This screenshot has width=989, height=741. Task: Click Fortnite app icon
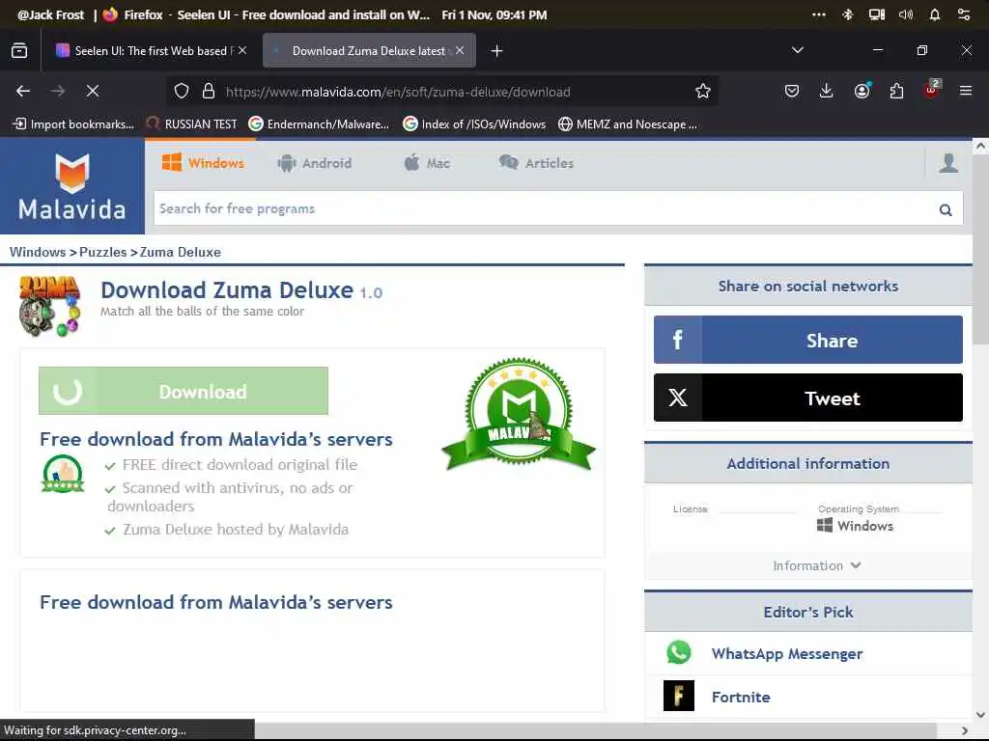[x=679, y=696]
